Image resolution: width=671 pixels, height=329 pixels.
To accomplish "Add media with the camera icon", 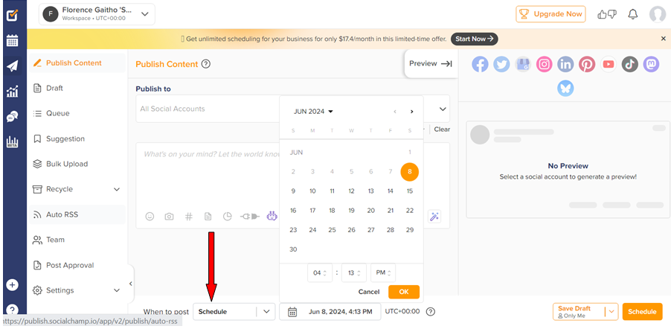I will click(169, 217).
